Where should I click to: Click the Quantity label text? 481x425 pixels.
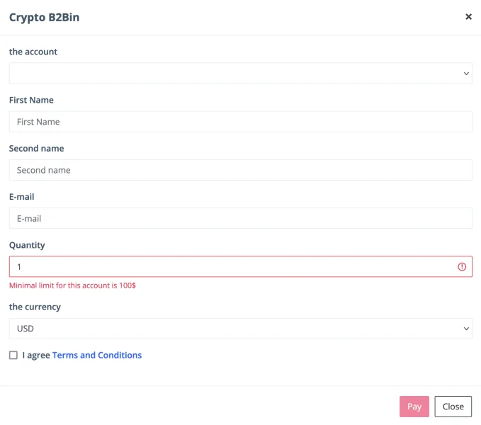pyautogui.click(x=27, y=246)
